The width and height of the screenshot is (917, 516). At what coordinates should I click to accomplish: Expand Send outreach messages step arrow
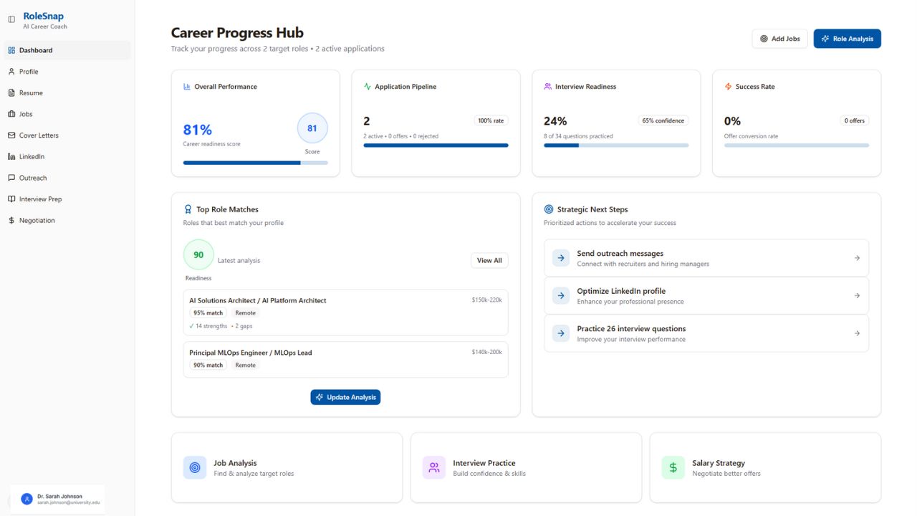857,258
